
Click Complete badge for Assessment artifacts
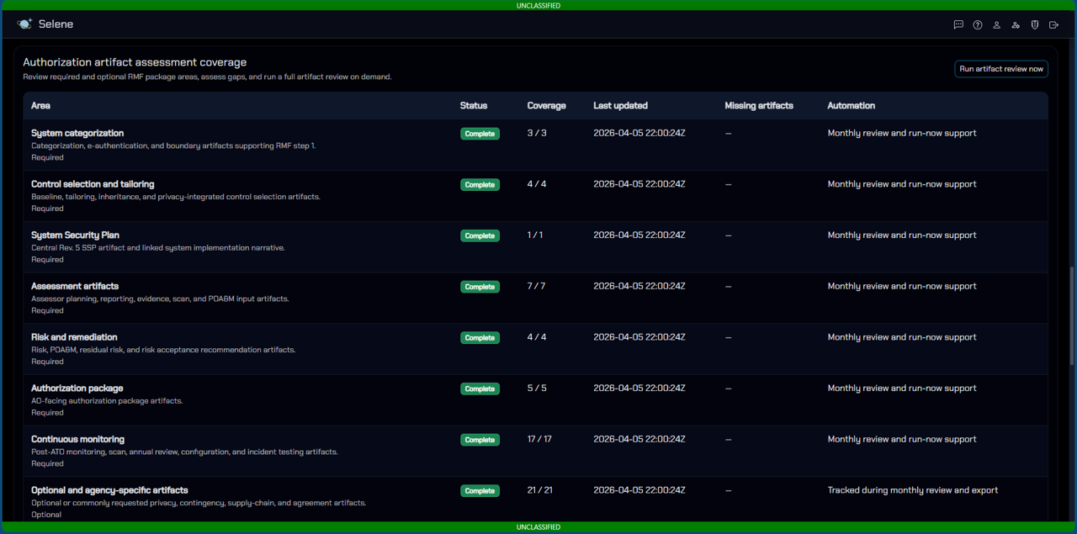tap(480, 287)
